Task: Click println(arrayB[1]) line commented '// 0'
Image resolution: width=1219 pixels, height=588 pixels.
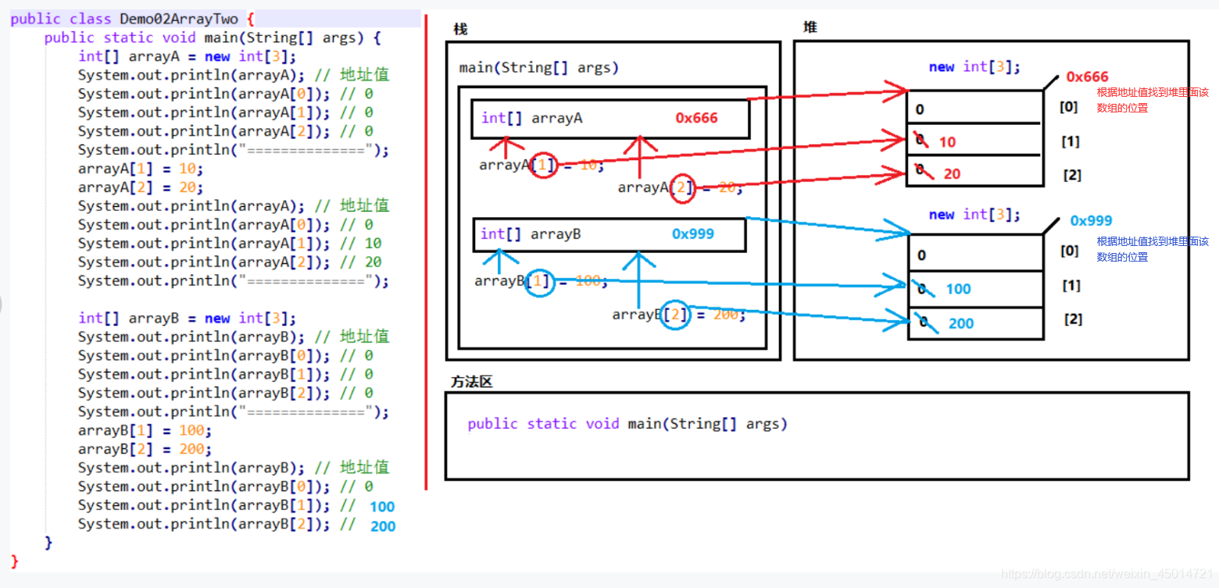Action: [x=226, y=374]
